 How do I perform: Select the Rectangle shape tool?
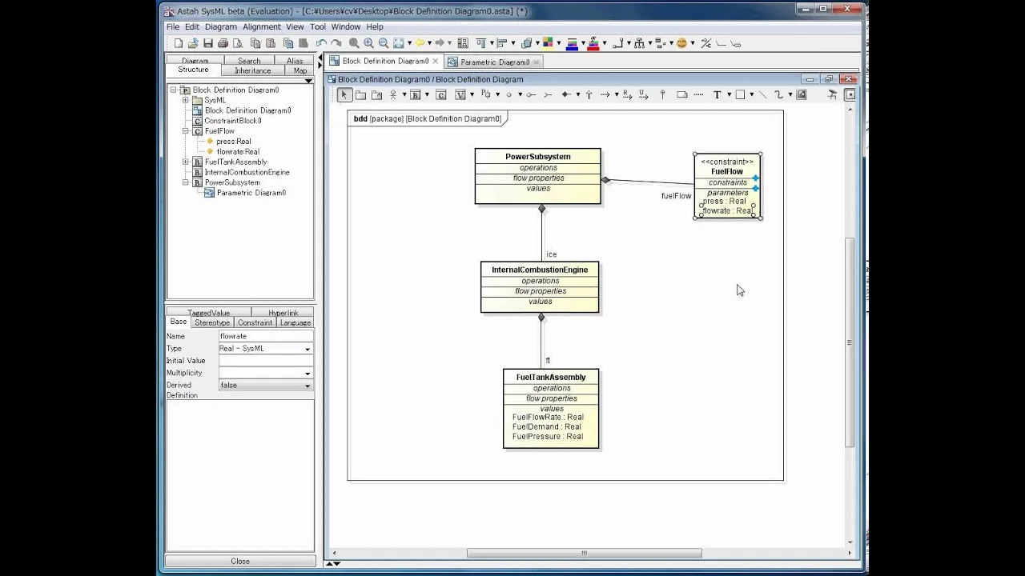coord(740,94)
